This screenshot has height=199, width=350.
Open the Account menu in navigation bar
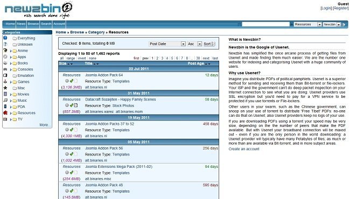click(59, 24)
